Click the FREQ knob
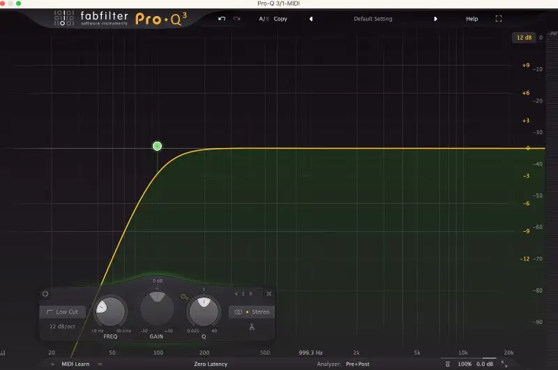The width and height of the screenshot is (558, 370). pyautogui.click(x=110, y=310)
